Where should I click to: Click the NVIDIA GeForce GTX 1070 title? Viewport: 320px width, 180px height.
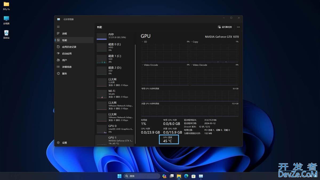[x=222, y=37]
